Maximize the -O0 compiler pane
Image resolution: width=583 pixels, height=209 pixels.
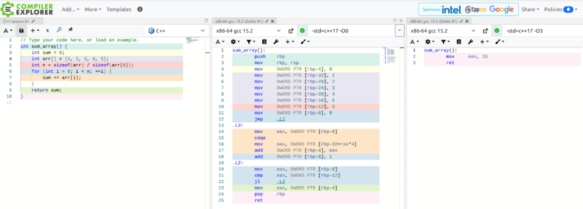(395, 21)
